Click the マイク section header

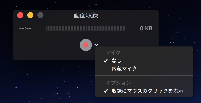click(113, 53)
